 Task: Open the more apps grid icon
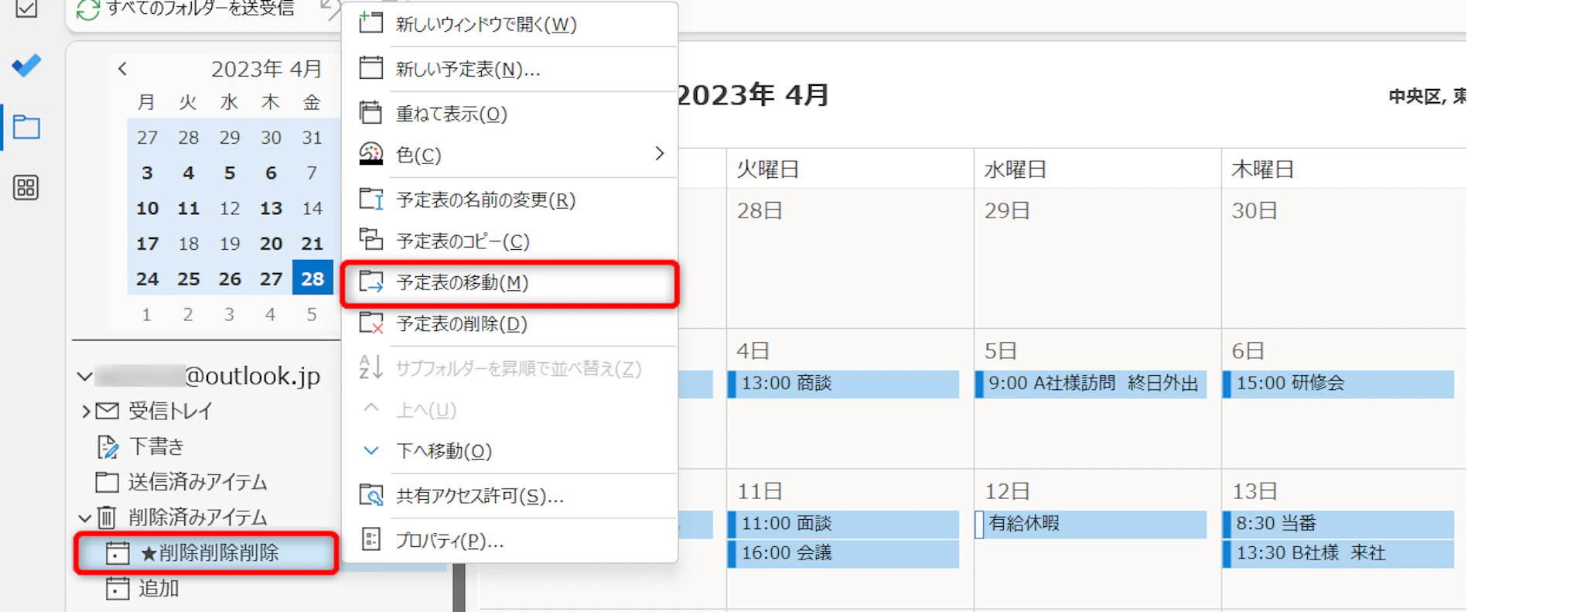pyautogui.click(x=26, y=187)
